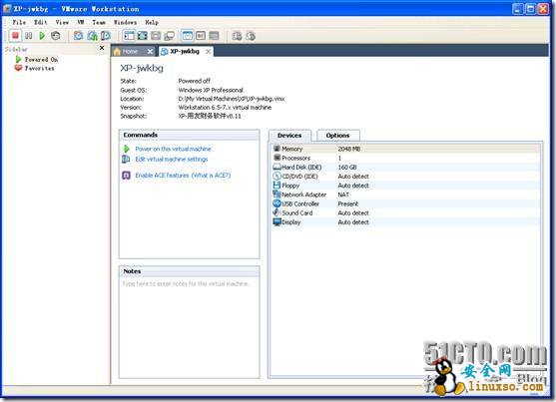Select the Memory device row
556x402 pixels.
pyautogui.click(x=406, y=149)
